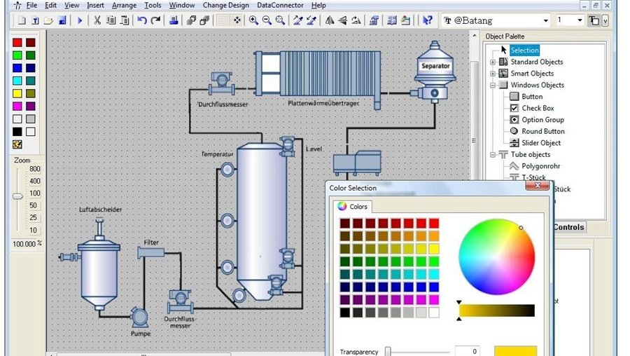Screen dimensions: 630x356
Task: Open the @Batang font dropdown
Action: [545, 20]
